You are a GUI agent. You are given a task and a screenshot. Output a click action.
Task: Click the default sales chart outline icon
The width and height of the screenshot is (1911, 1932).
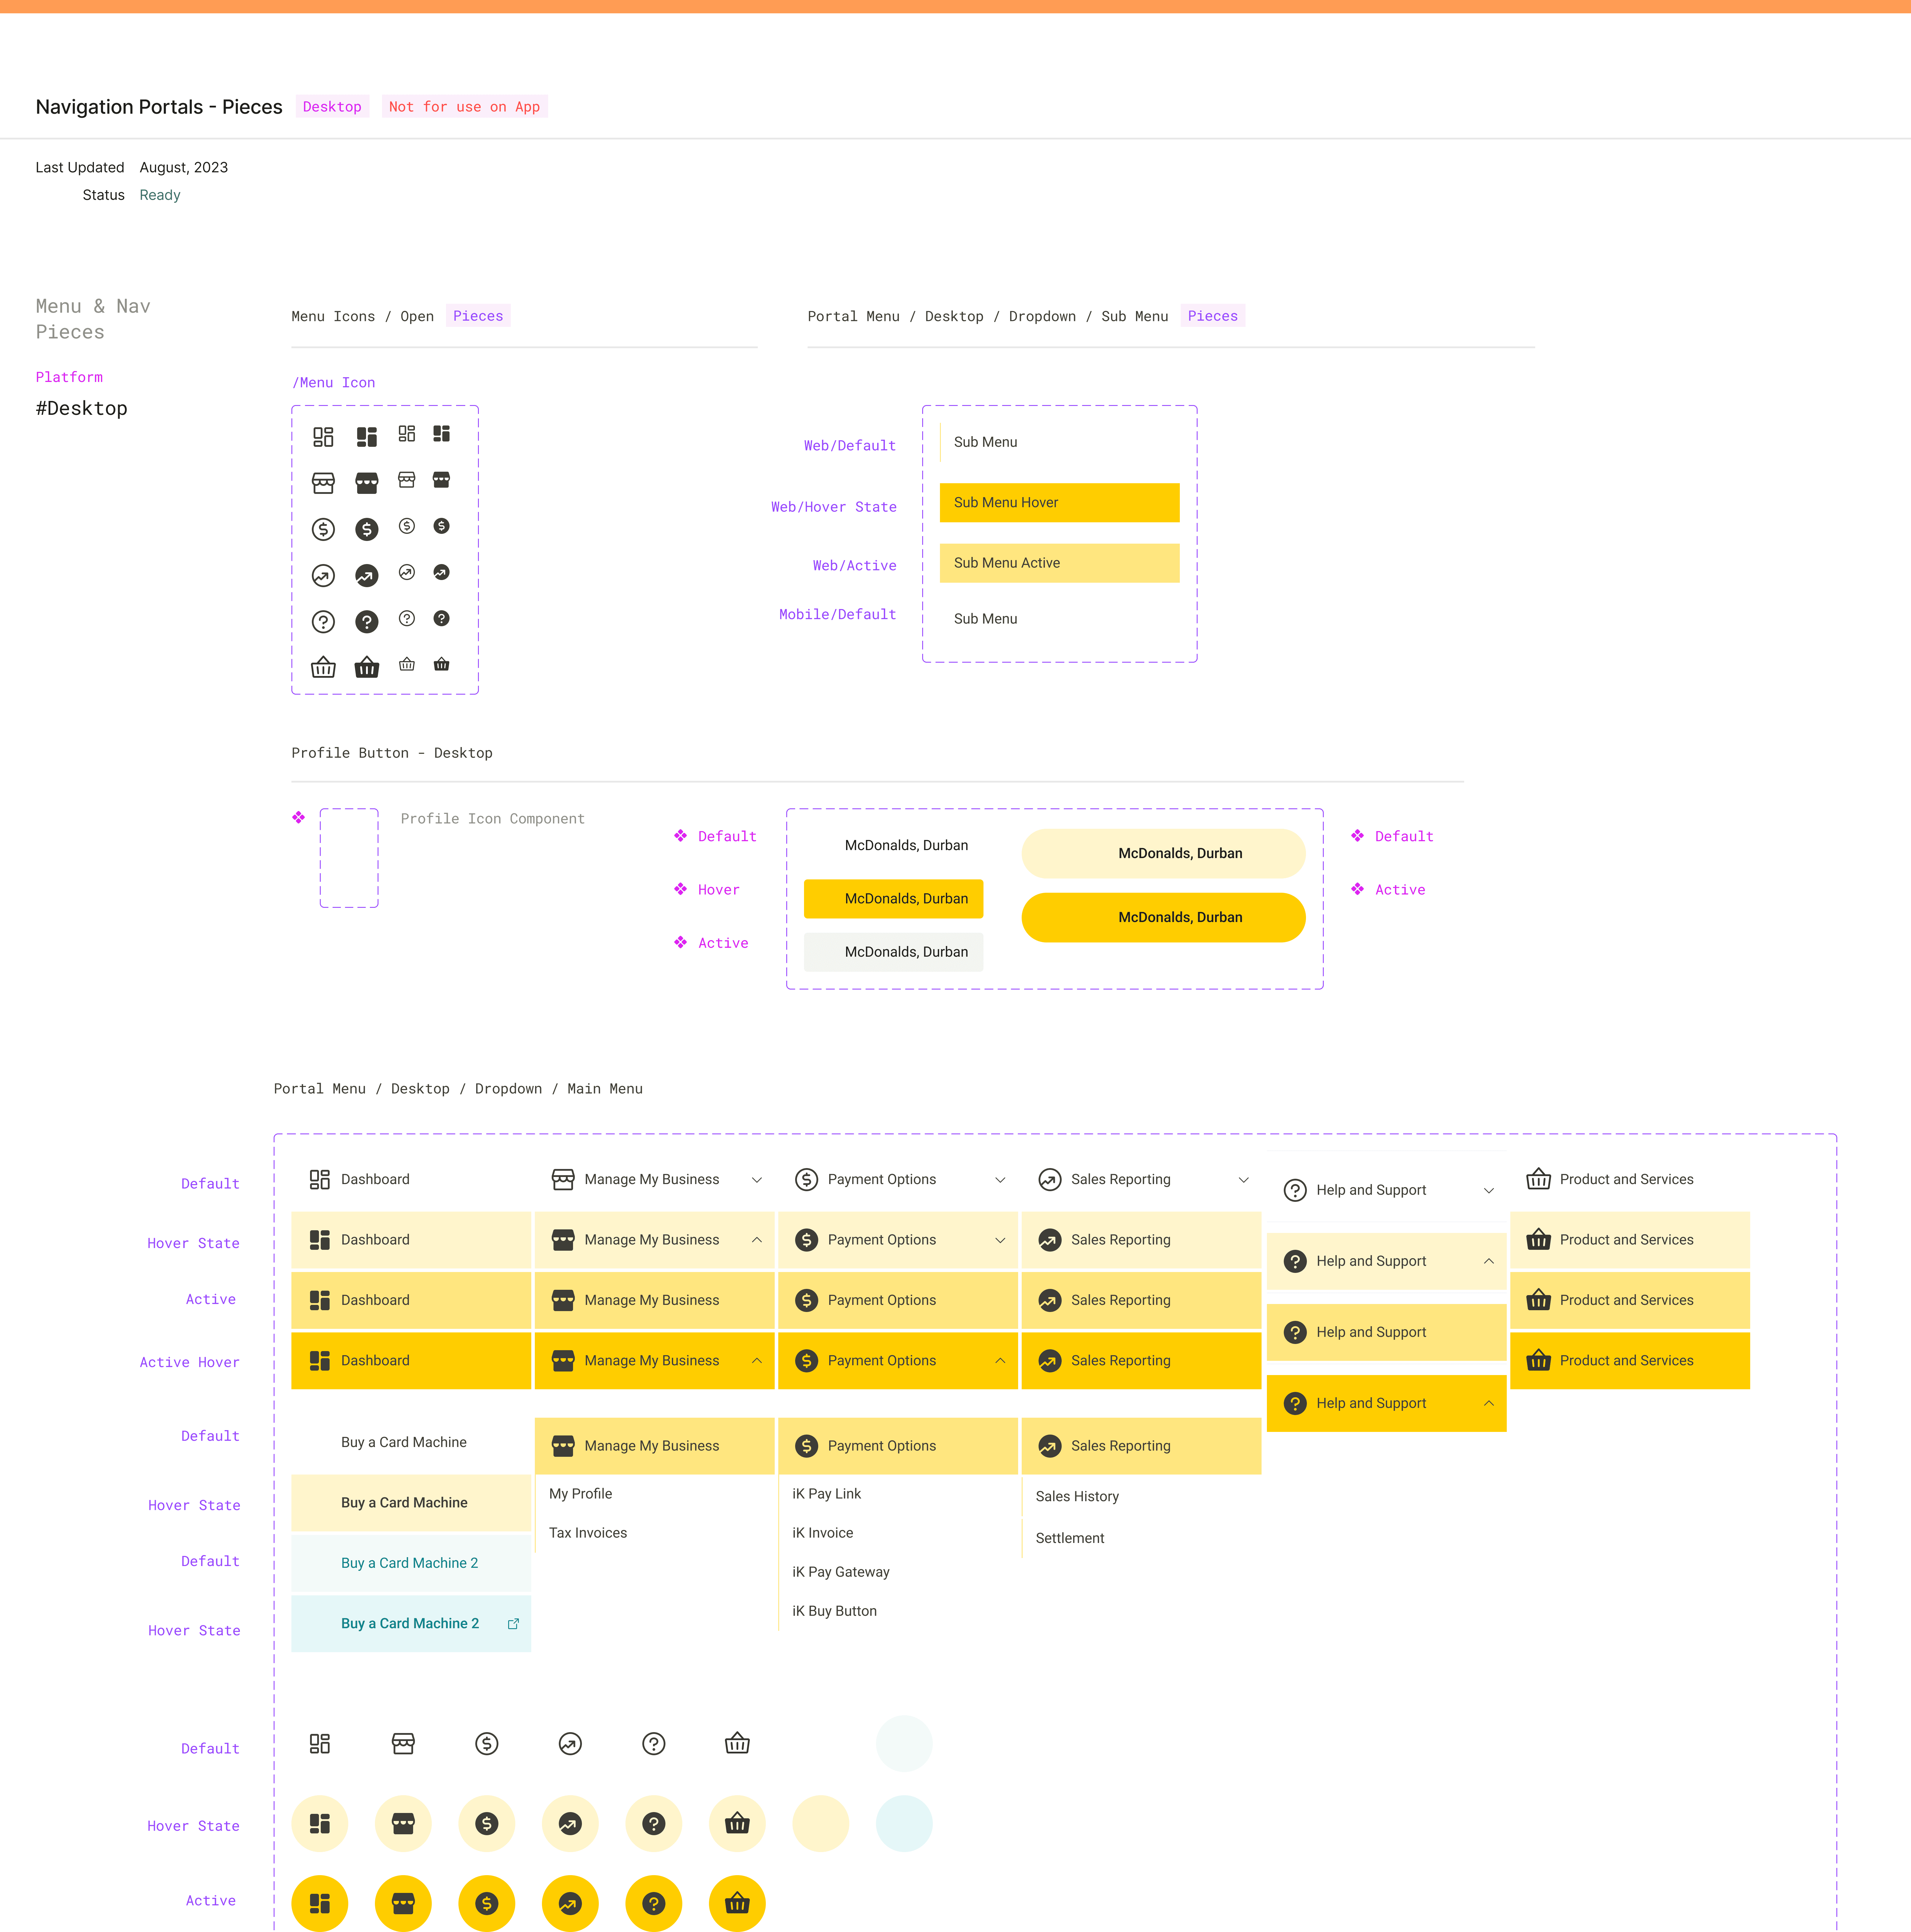point(570,1744)
